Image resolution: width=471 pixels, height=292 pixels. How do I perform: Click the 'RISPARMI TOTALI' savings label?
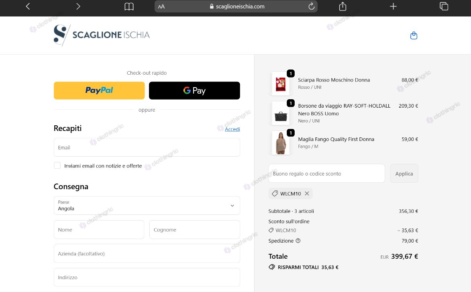[x=298, y=267]
